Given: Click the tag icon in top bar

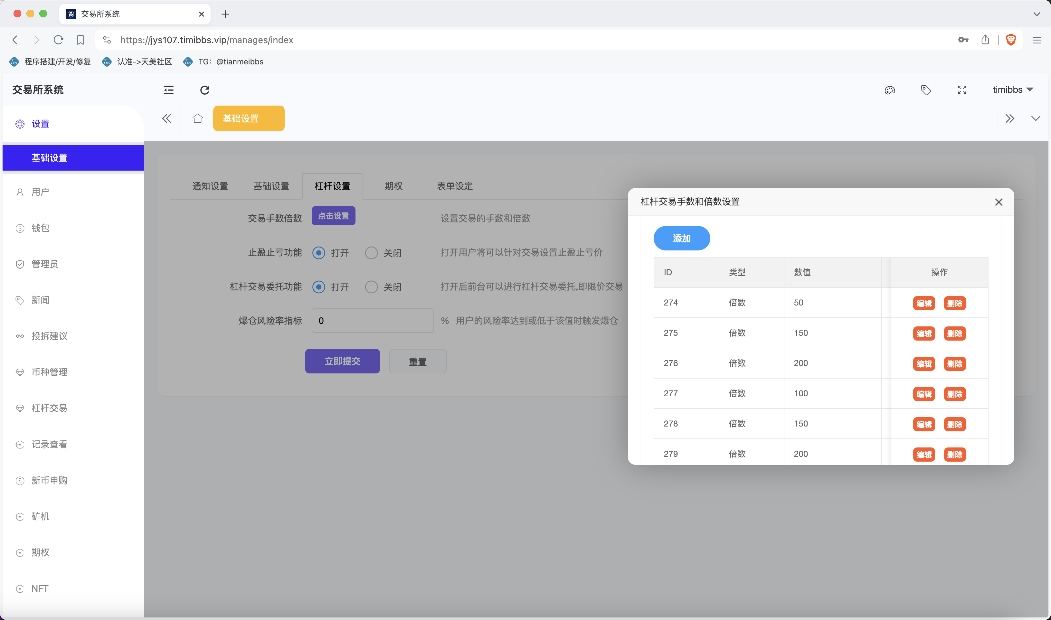Looking at the screenshot, I should pos(926,90).
